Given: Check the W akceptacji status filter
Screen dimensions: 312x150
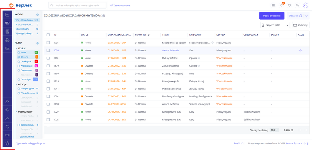Looking at the screenshot, I should (19, 66).
